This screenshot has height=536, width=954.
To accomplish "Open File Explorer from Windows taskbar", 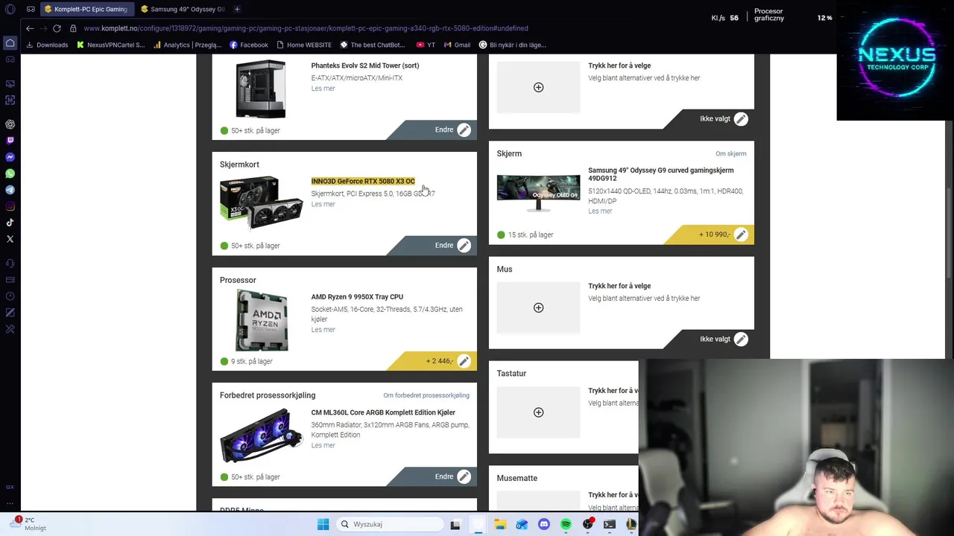I will (x=500, y=524).
